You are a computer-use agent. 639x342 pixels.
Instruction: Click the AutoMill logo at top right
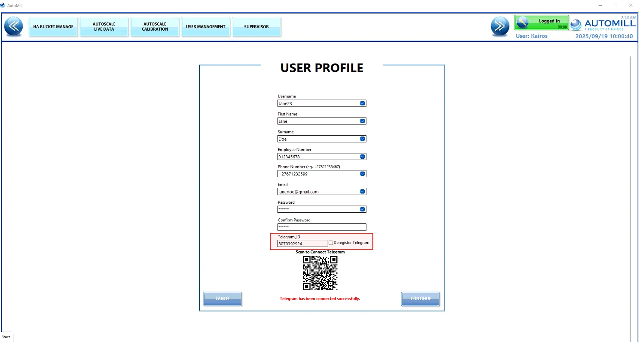(x=603, y=25)
